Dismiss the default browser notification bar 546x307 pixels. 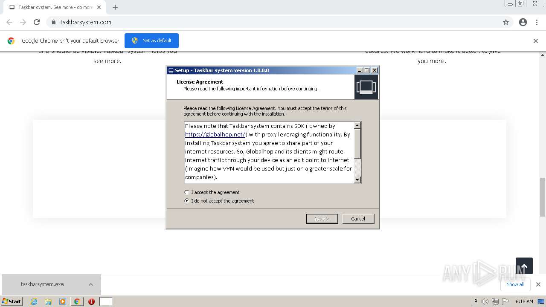tap(536, 41)
